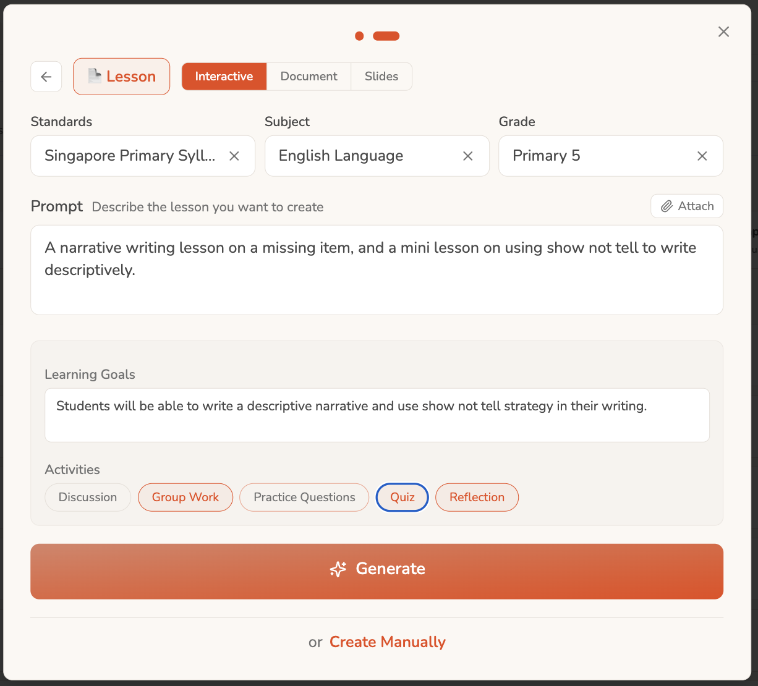This screenshot has width=758, height=686.
Task: Switch to the Slides tab
Action: point(381,77)
